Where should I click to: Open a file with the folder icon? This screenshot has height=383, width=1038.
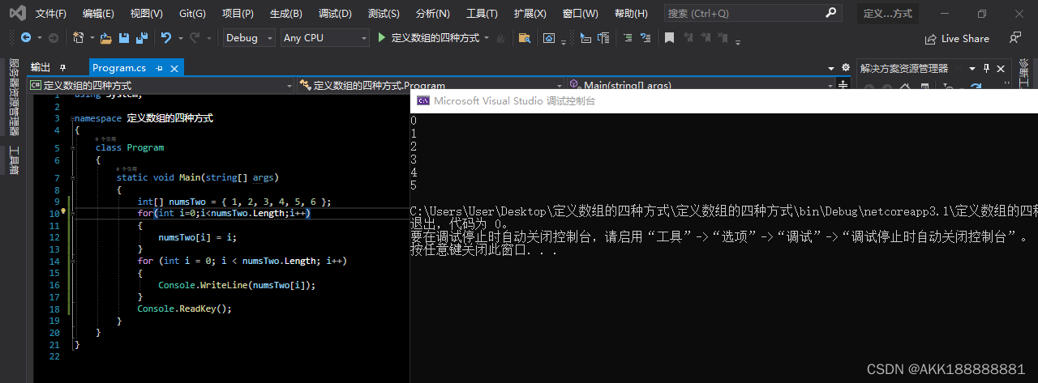click(105, 38)
